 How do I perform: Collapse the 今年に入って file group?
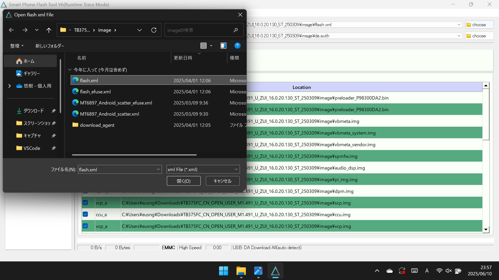click(70, 69)
